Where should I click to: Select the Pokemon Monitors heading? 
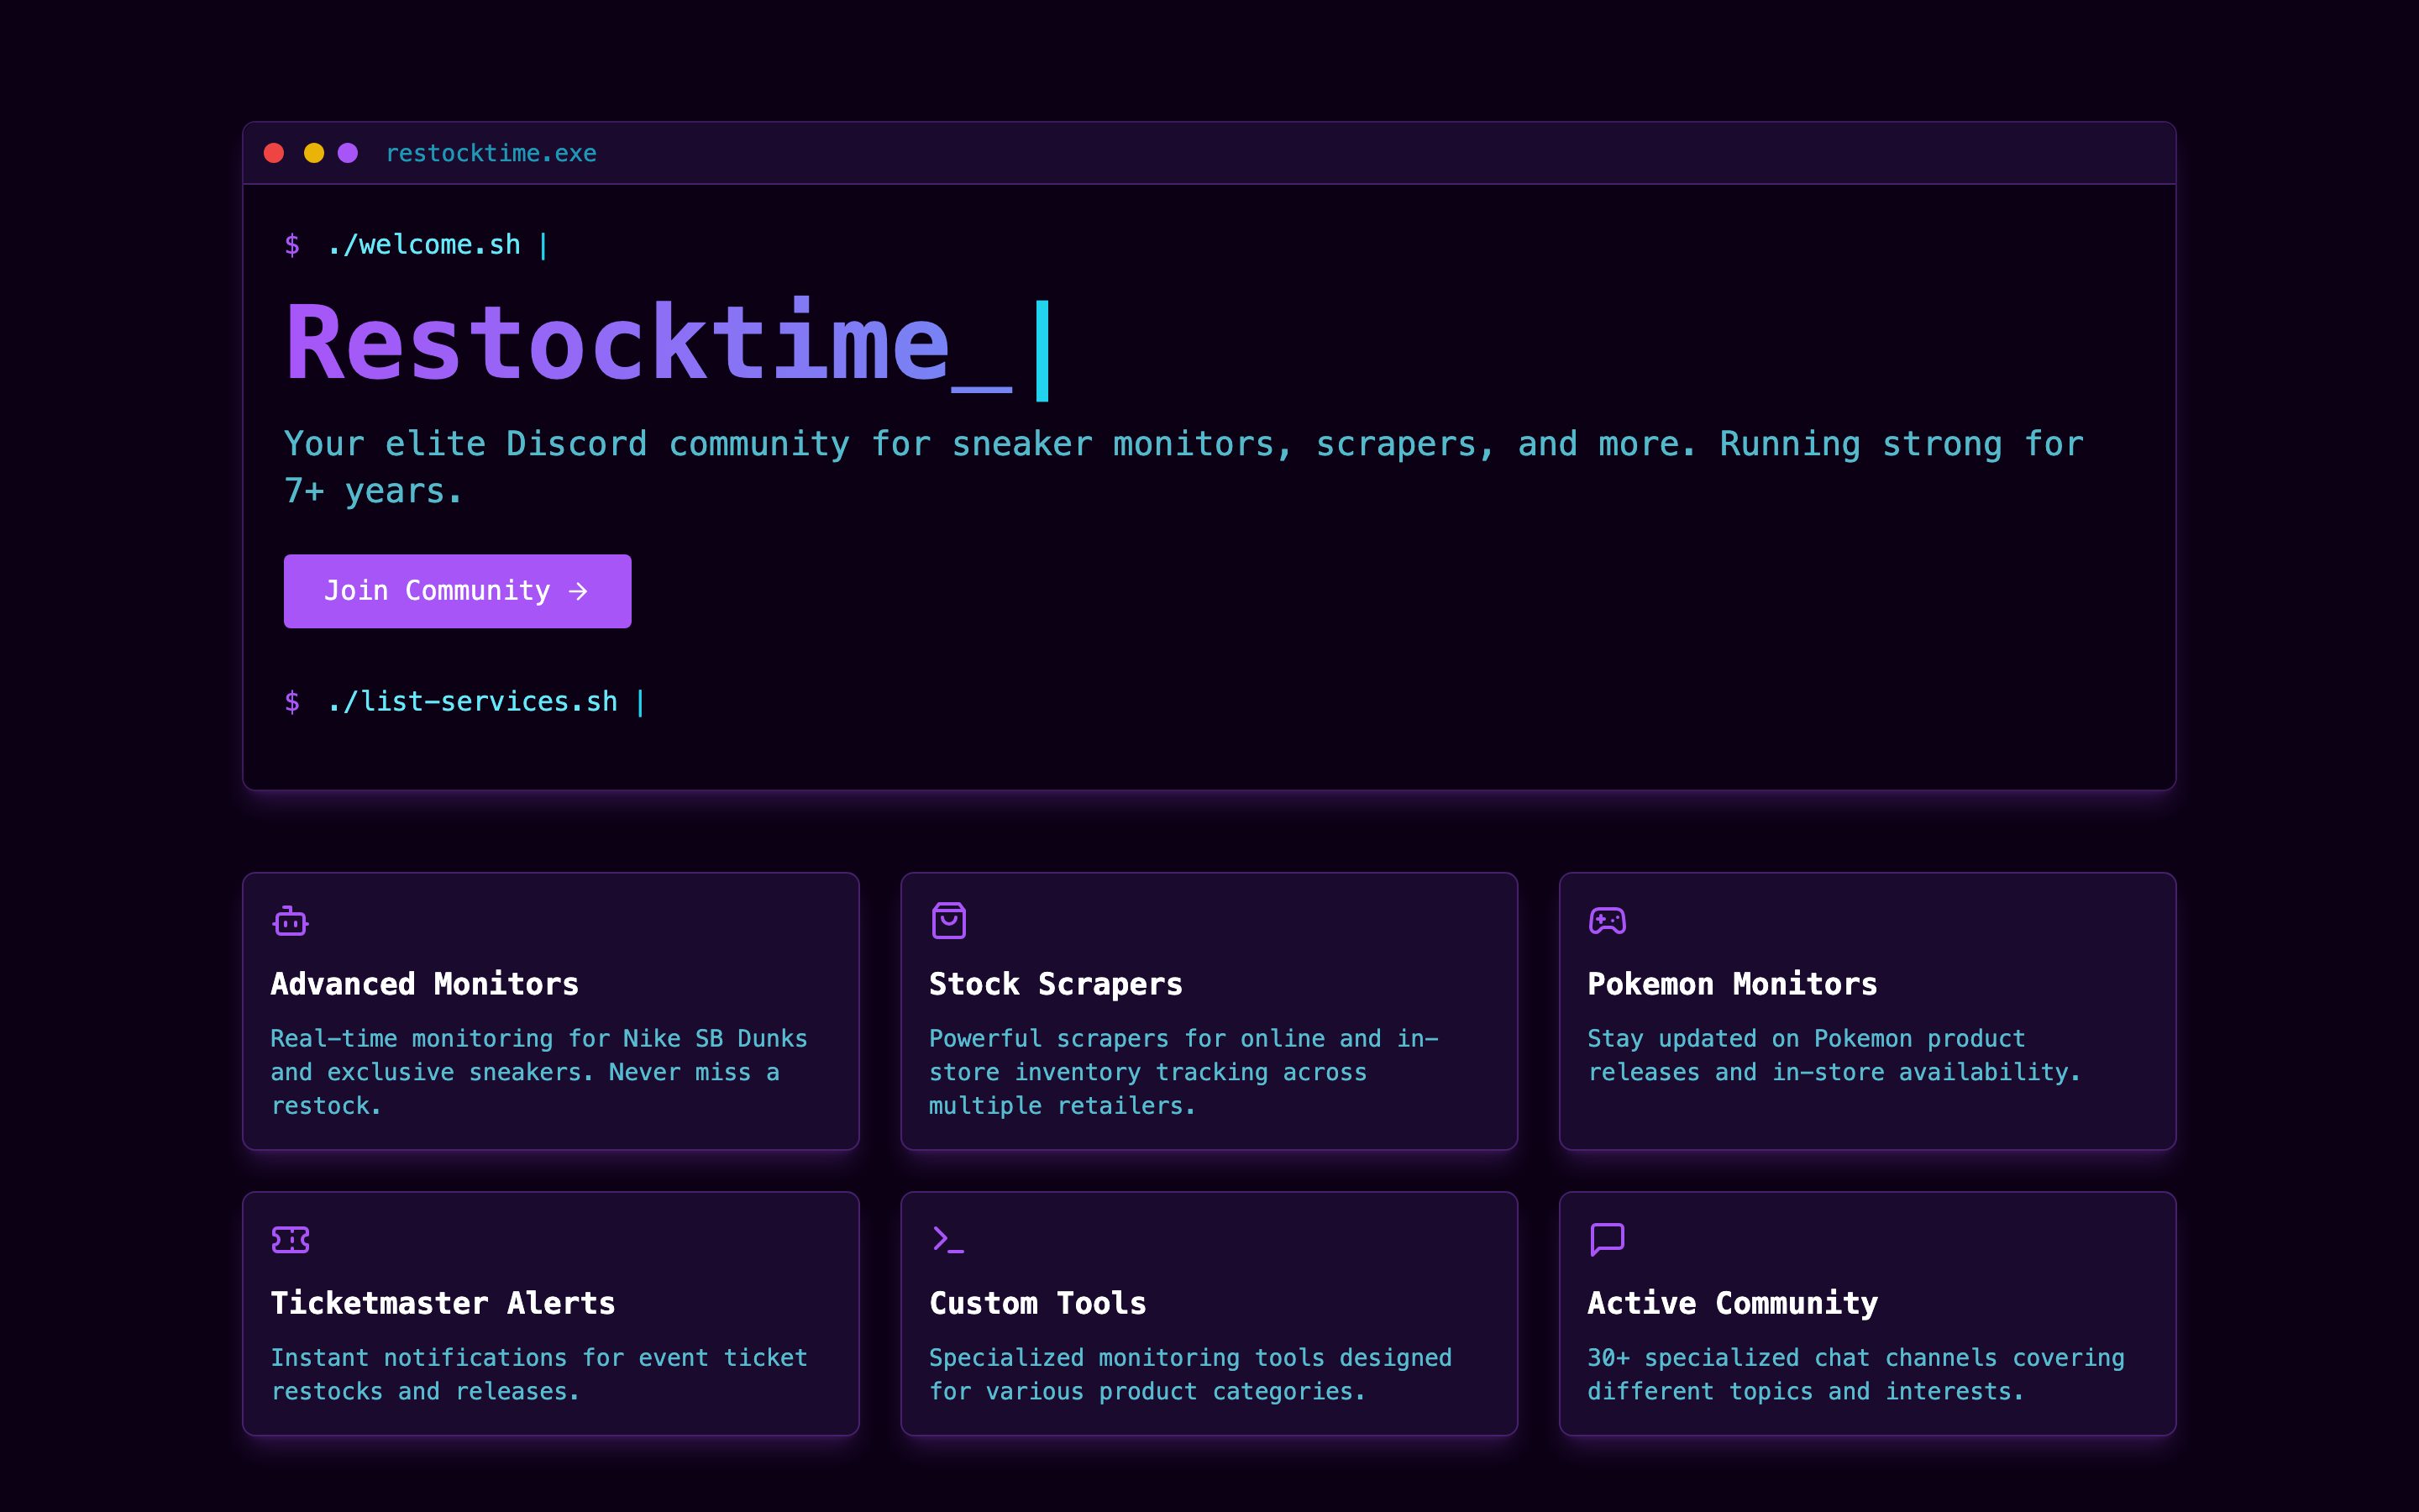(x=1732, y=984)
